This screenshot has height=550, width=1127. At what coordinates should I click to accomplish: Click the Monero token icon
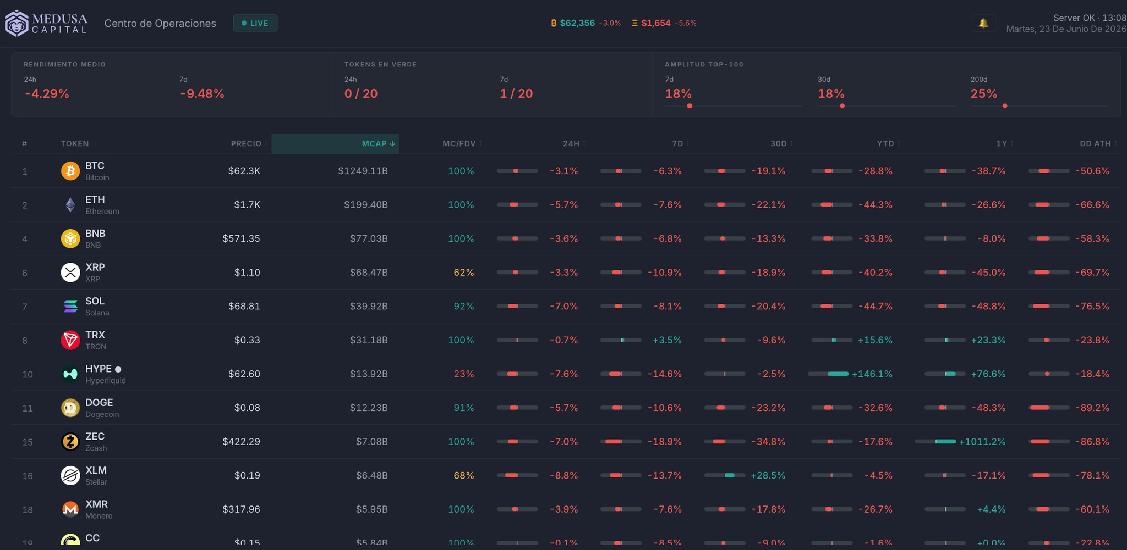click(x=70, y=509)
